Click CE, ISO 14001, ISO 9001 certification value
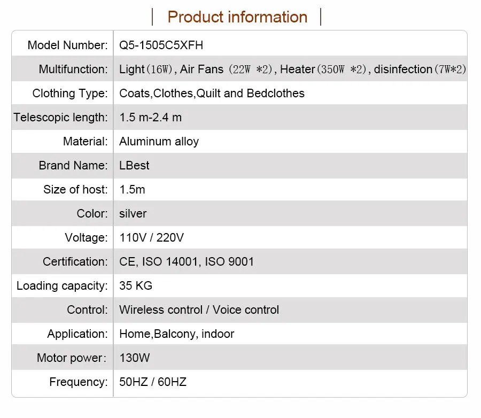481x418 pixels. point(187,261)
